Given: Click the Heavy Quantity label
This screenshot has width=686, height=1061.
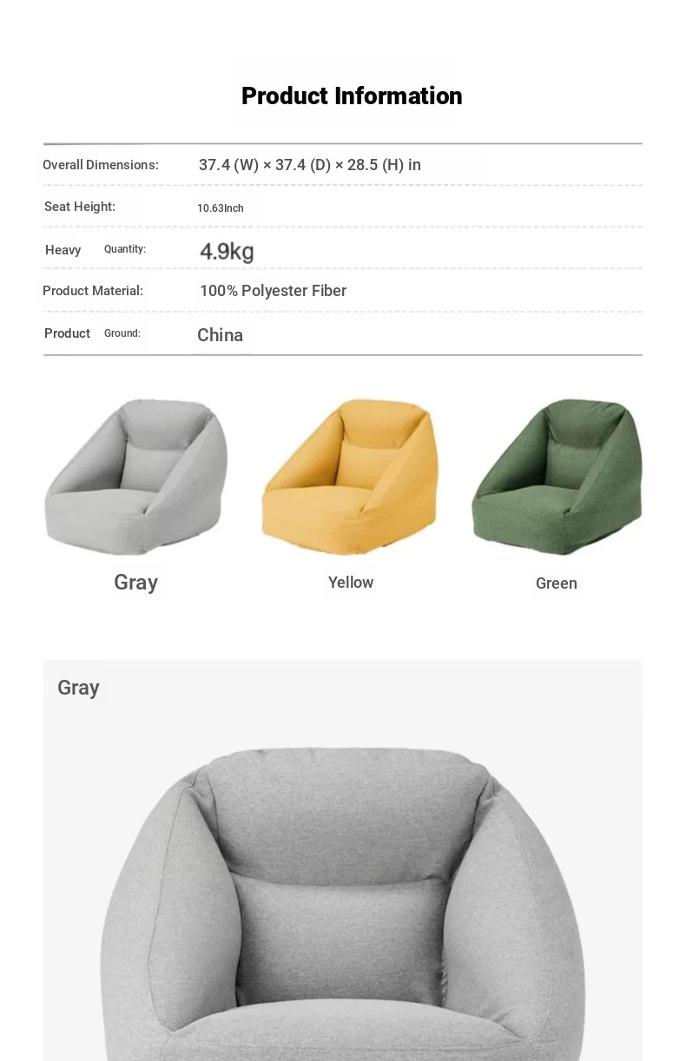Looking at the screenshot, I should coord(96,249).
